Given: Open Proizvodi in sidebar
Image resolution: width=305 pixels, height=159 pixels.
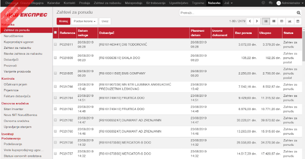Looking at the screenshot, I should click(x=10, y=66).
